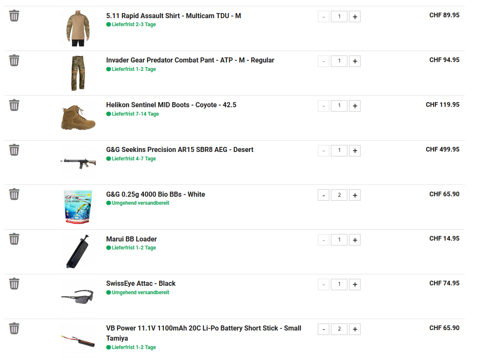Select 'Umgehend versandbereit' under G&G Bio BBs
Image resolution: width=494 pixels, height=363 pixels.
click(x=140, y=203)
